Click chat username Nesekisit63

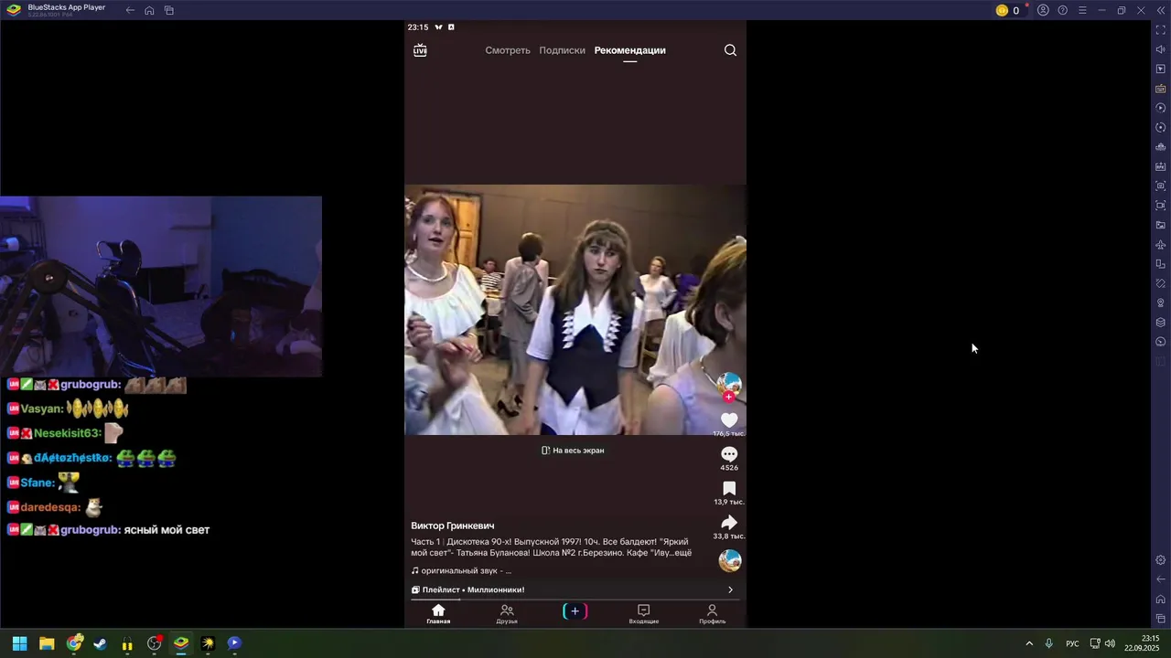pos(67,433)
